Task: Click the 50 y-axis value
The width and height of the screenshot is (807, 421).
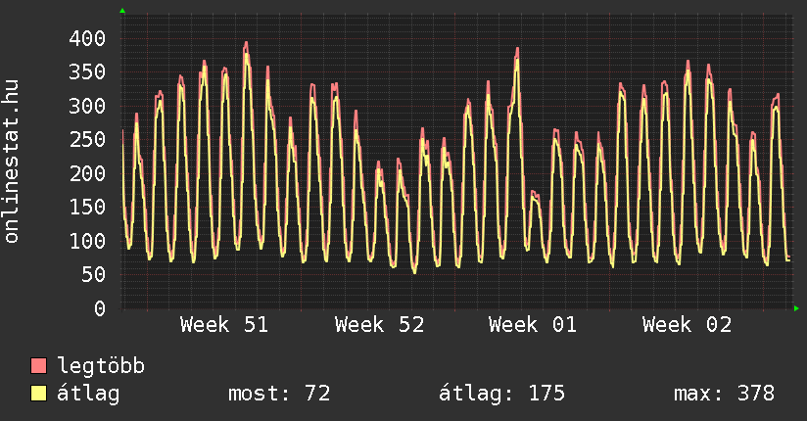Action: [x=92, y=275]
